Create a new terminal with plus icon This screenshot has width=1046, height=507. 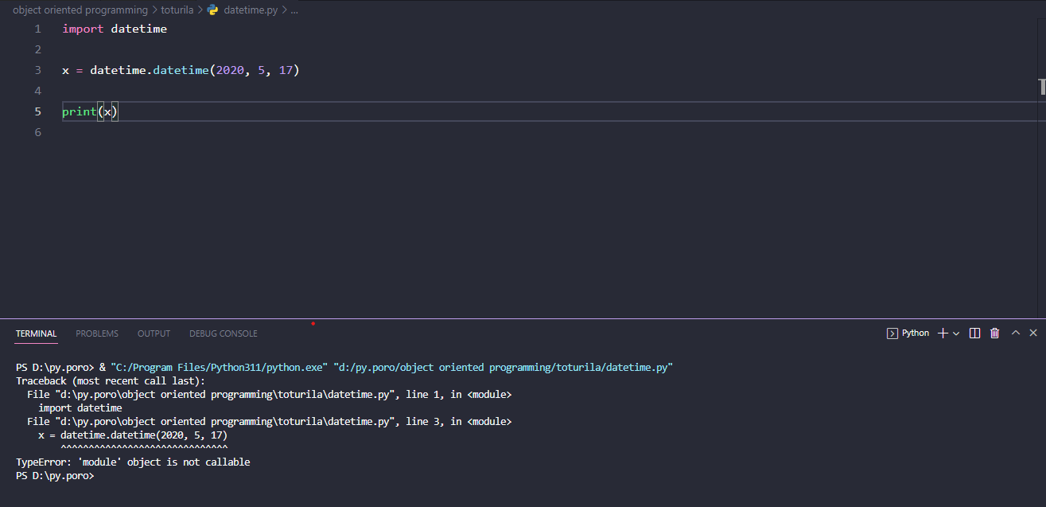(x=943, y=333)
